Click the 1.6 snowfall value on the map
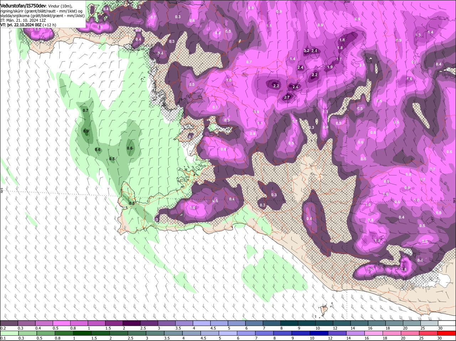 (409, 79)
